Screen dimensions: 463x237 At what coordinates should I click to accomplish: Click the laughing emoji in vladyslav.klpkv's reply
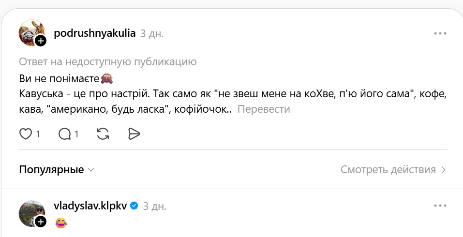[61, 223]
